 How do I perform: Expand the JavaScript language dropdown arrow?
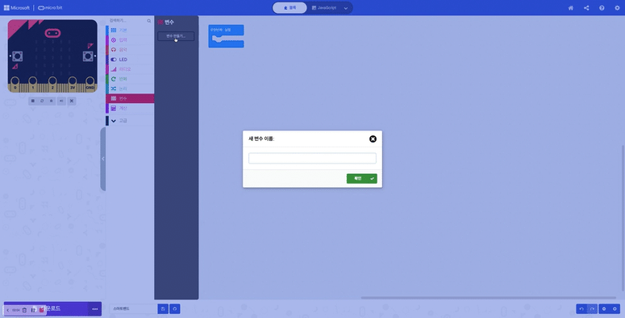click(346, 8)
